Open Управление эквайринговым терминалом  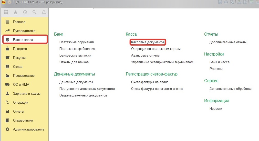tap(162, 62)
